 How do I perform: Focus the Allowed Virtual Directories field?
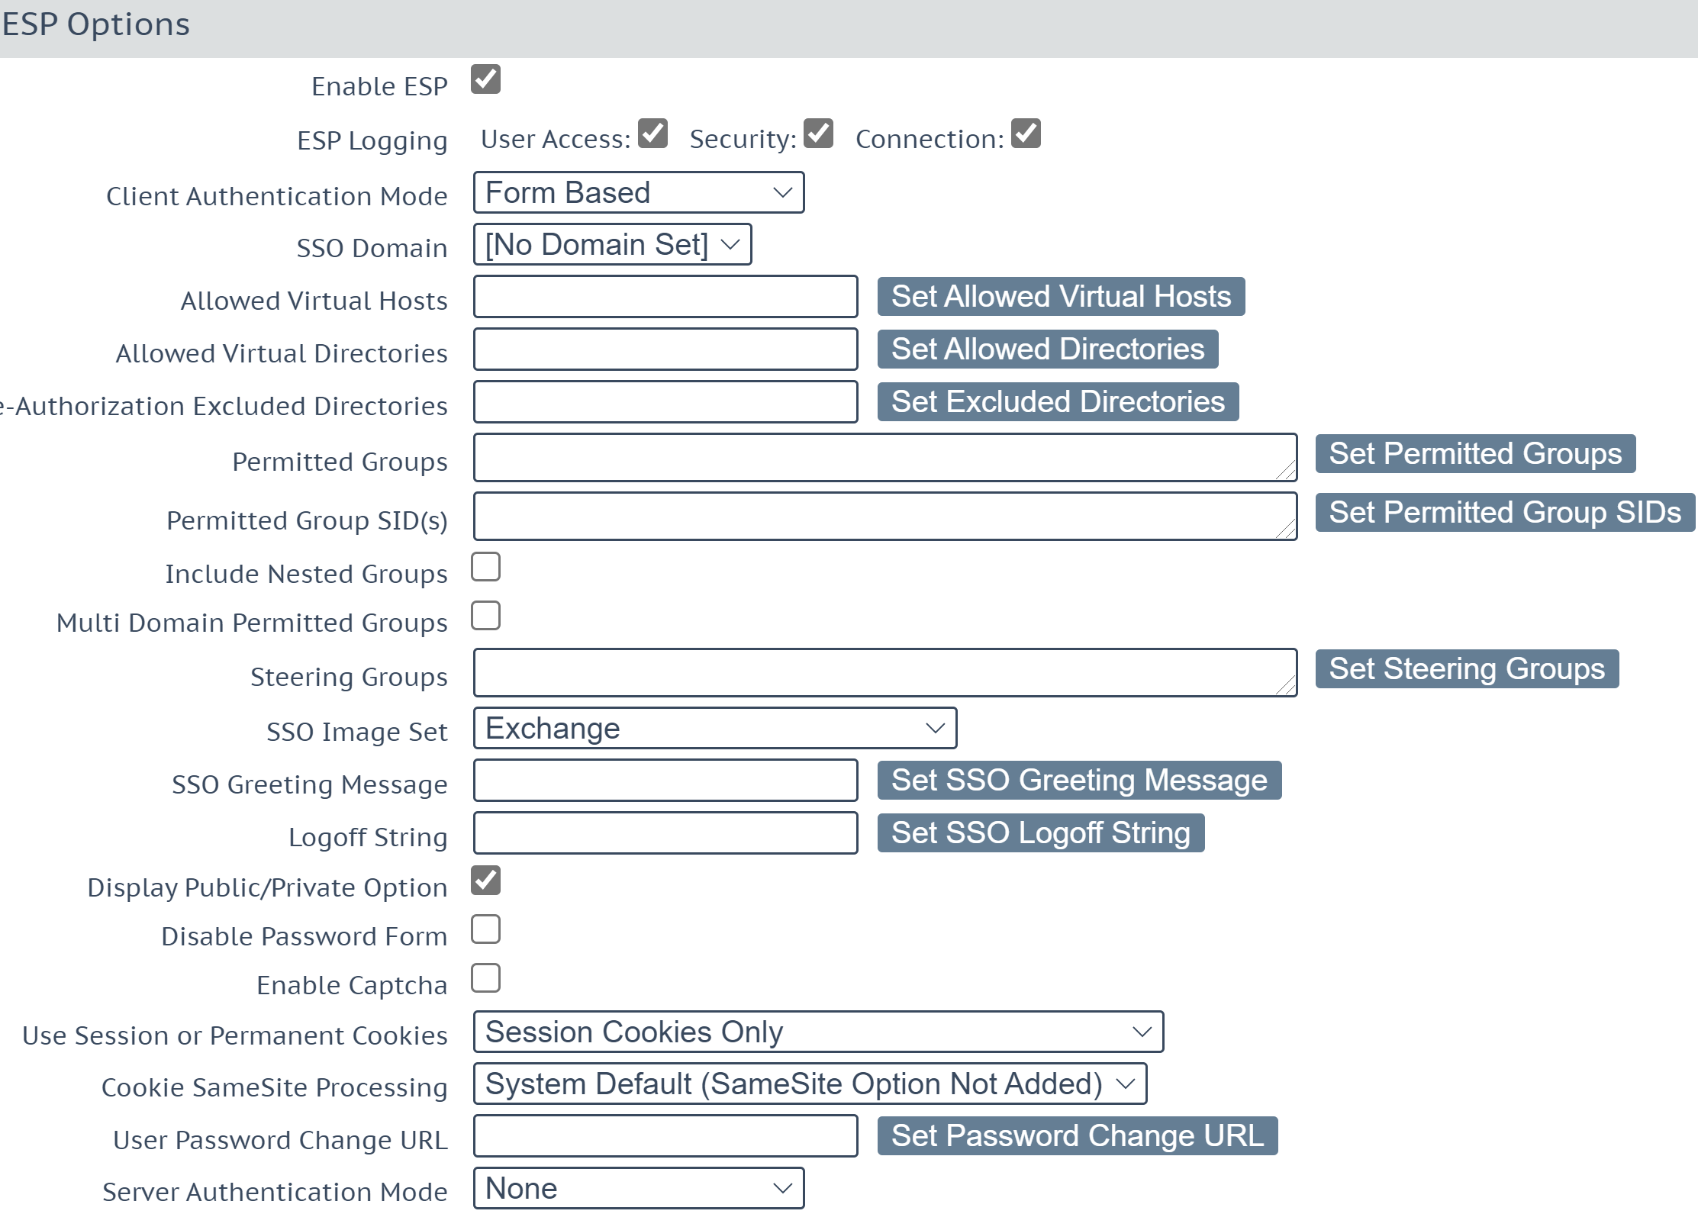665,349
